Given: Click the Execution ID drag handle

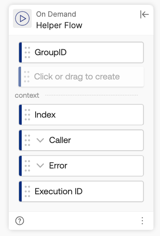Looking at the screenshot, I should pyautogui.click(x=27, y=192).
